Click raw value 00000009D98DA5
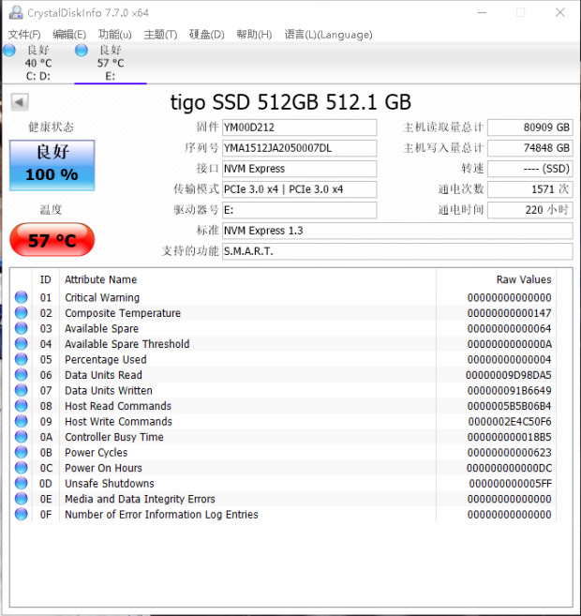The width and height of the screenshot is (581, 616). tap(509, 375)
